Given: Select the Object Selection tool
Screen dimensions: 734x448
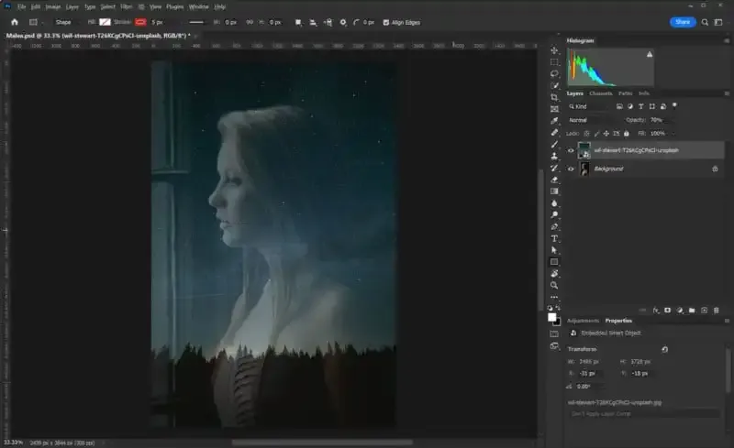Looking at the screenshot, I should 554,85.
